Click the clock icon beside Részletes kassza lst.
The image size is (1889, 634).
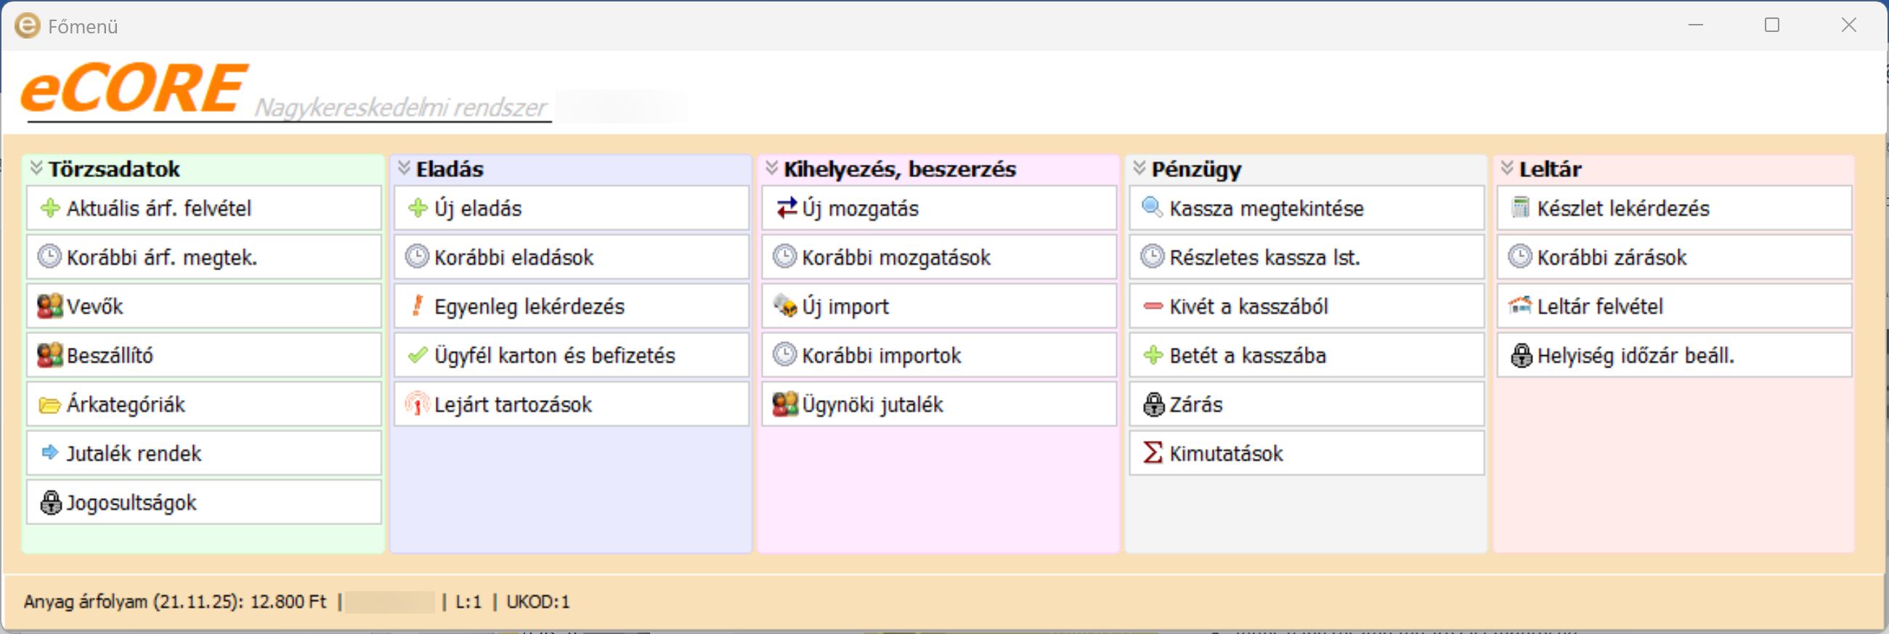1153,257
